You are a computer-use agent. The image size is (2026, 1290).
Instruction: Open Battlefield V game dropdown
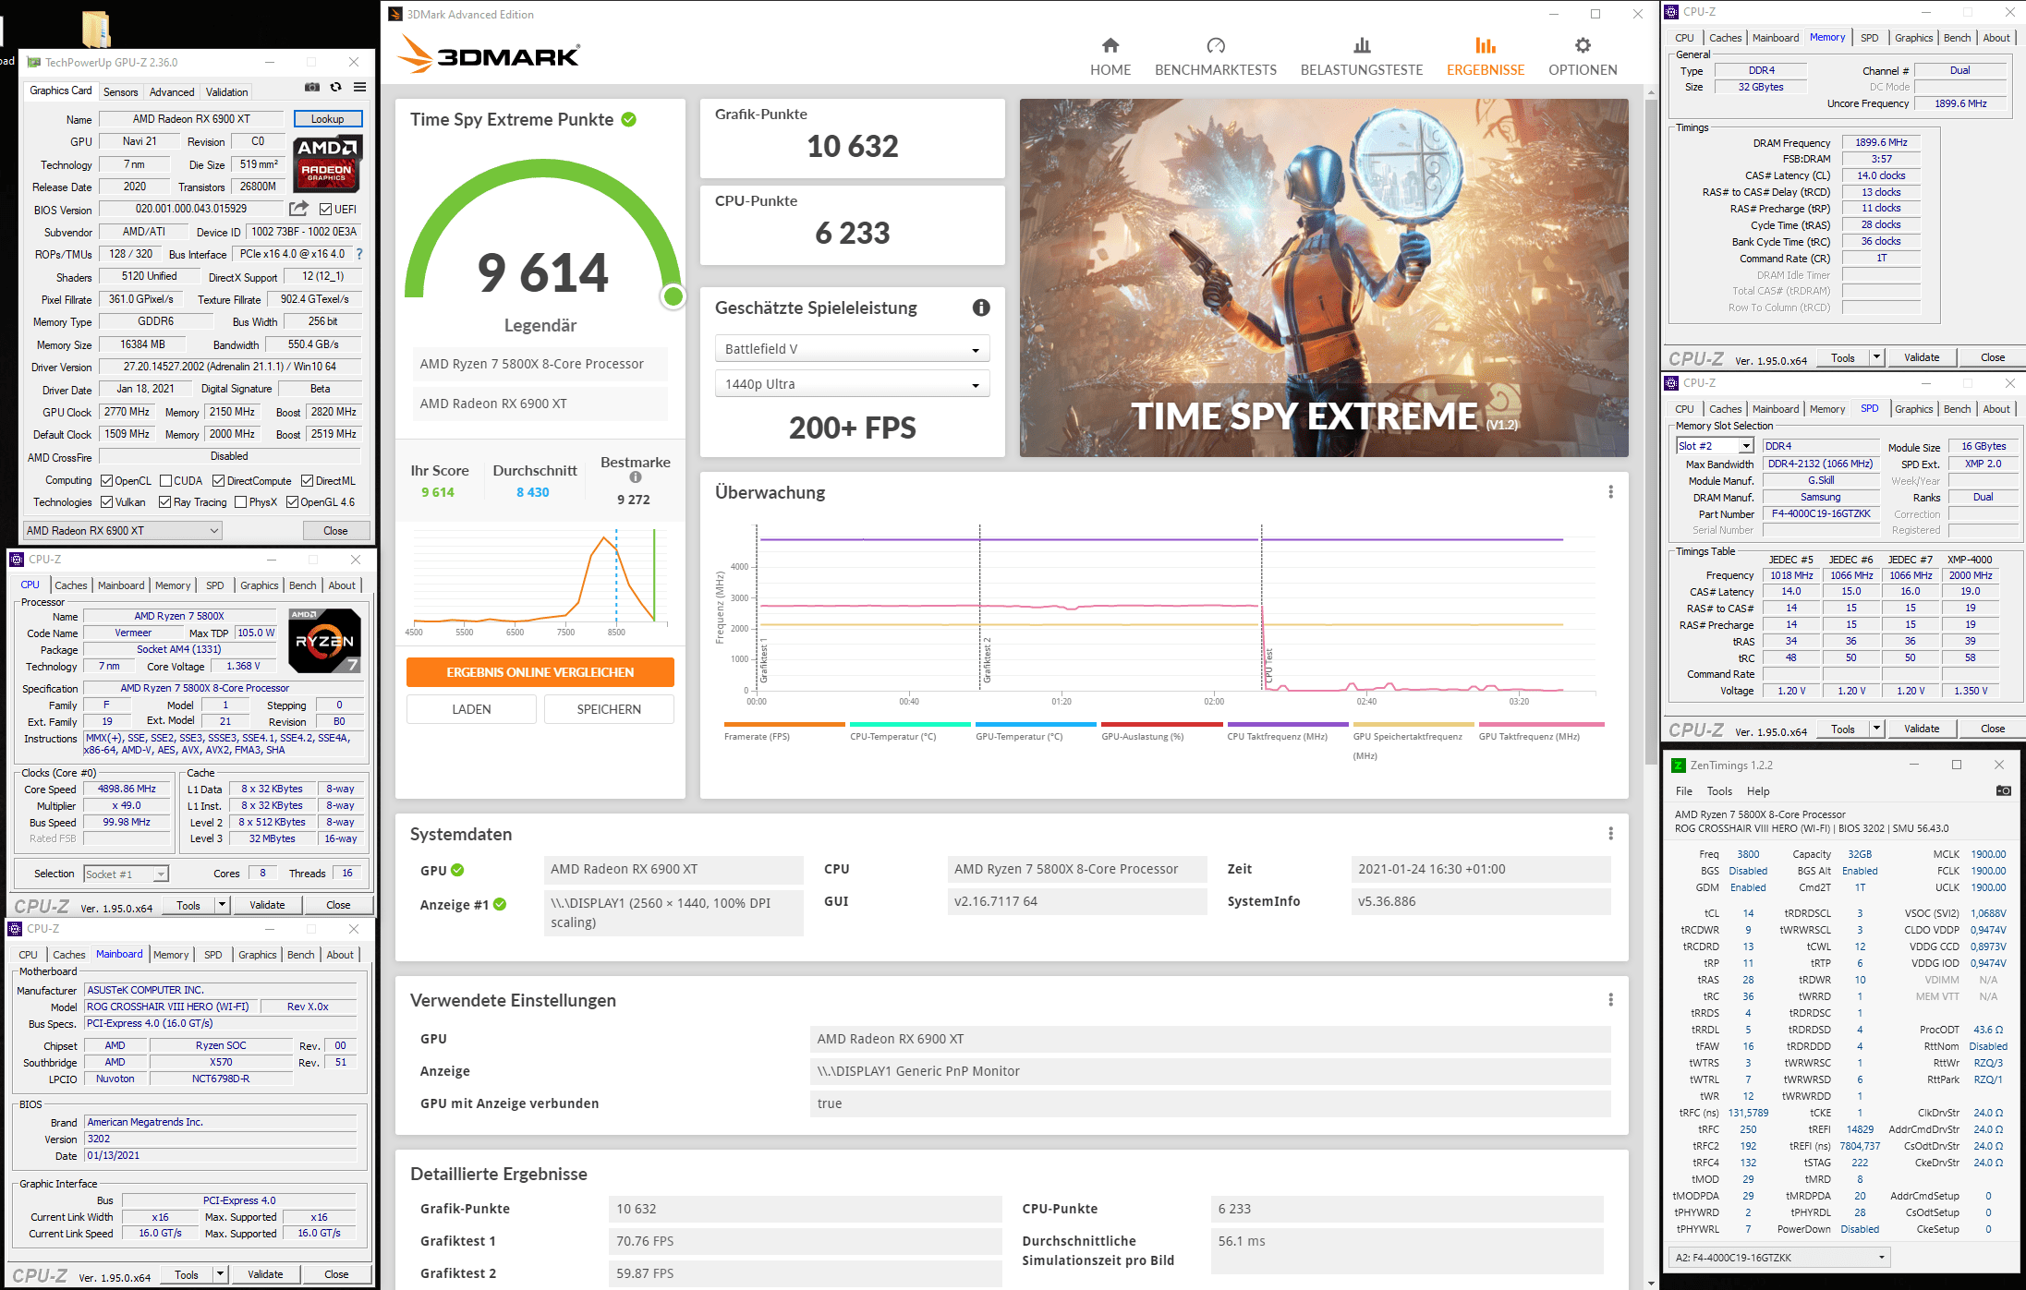(852, 349)
